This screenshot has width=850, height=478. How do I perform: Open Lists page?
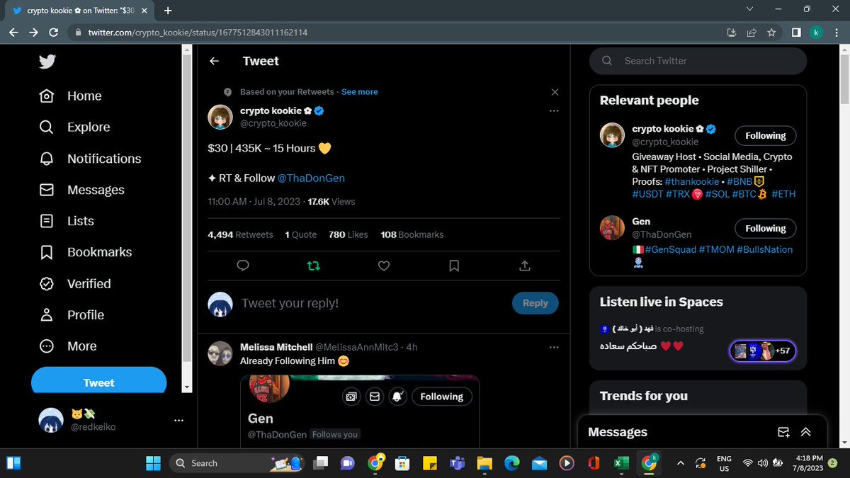coord(67,221)
